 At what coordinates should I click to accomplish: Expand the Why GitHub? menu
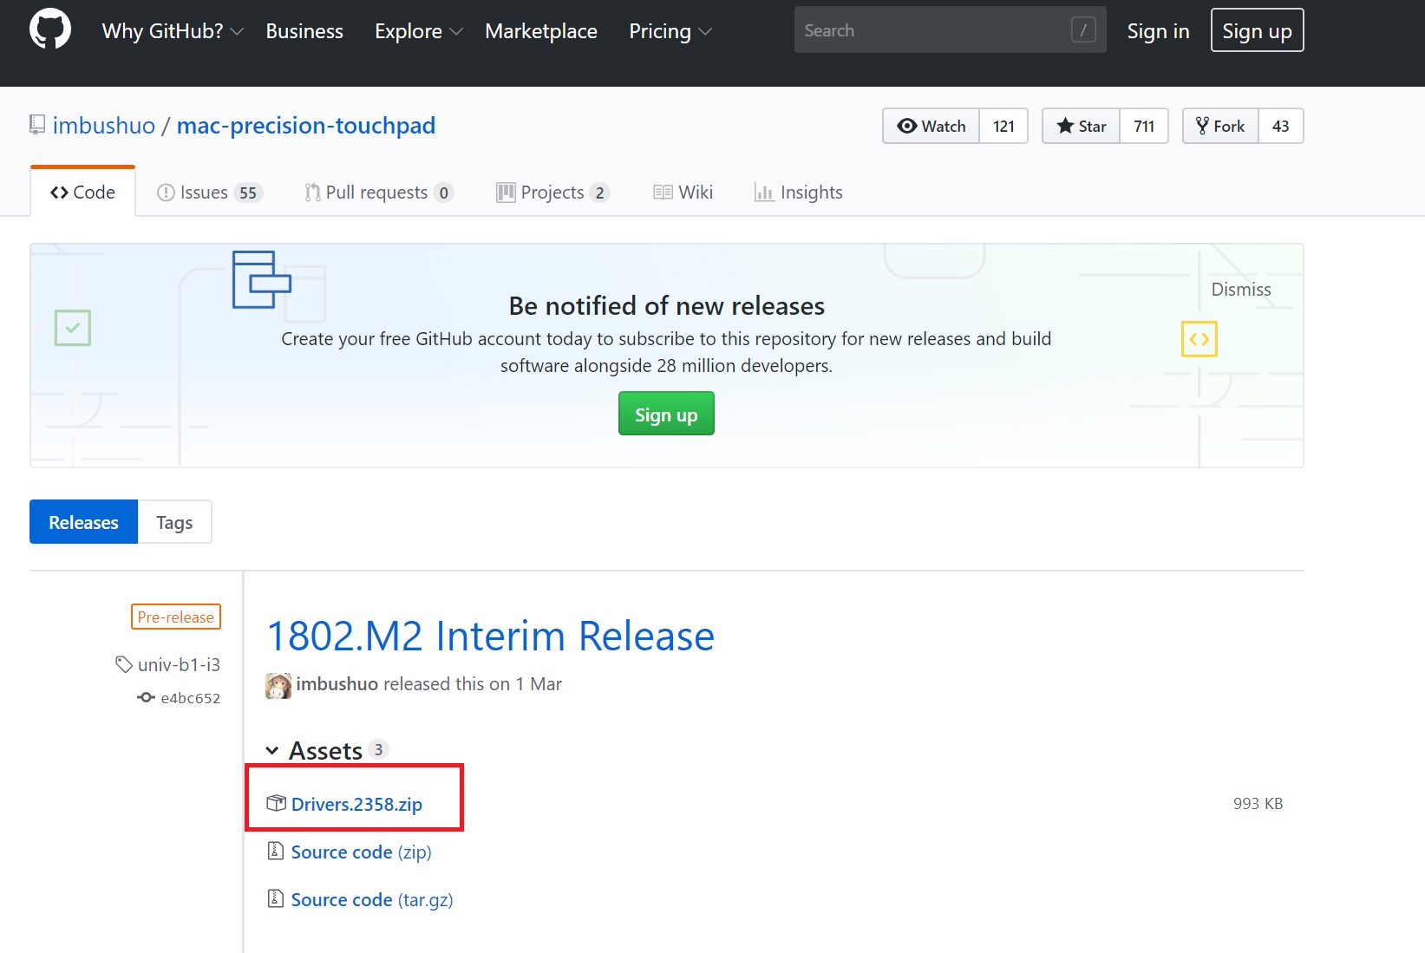click(x=173, y=31)
